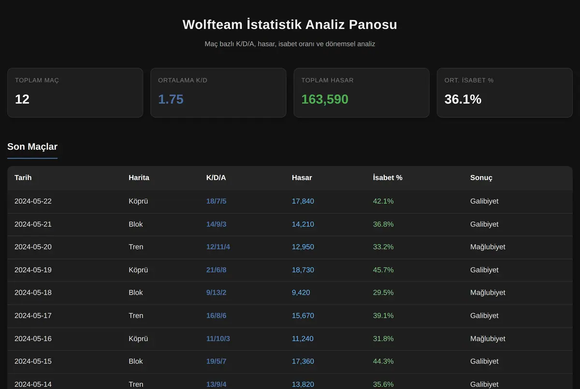Viewport: 580px width, 389px height.
Task: Click the Ortalama K/D value 1.75
Action: tap(171, 99)
